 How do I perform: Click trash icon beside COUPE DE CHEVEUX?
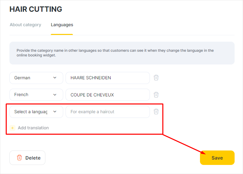click(156, 95)
